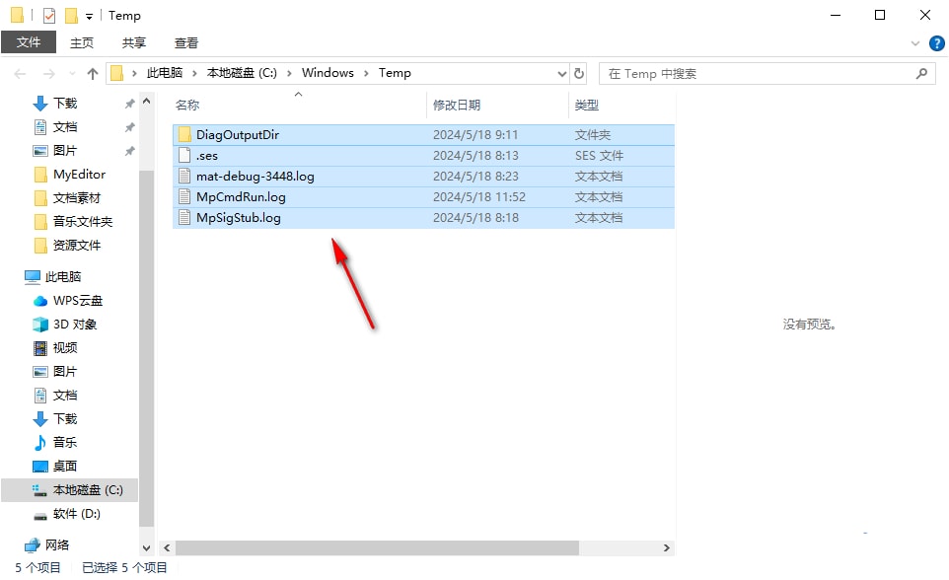Image resolution: width=949 pixels, height=580 pixels.
Task: Create a new folder using the quick access toolbar icon
Action: [x=69, y=15]
